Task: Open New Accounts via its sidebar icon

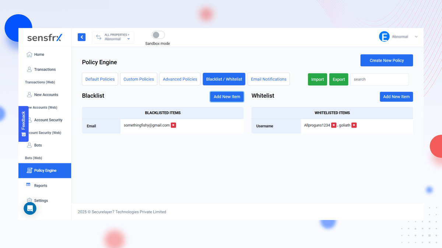Action: coord(29,94)
